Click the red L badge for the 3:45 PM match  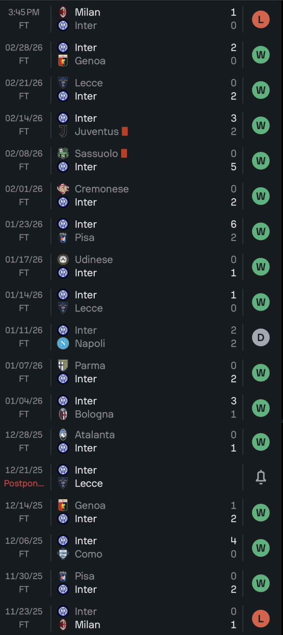coord(261,19)
